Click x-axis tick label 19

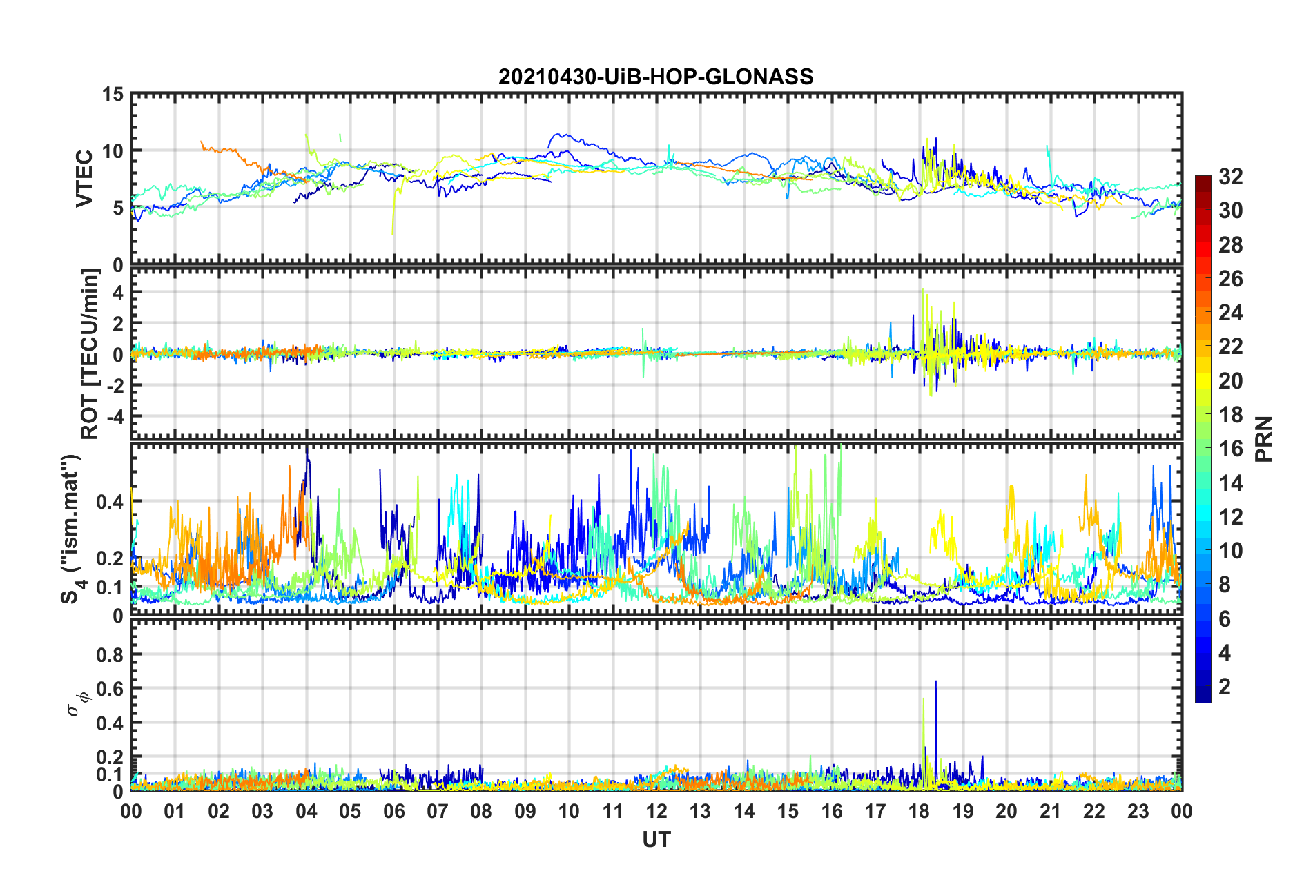click(963, 811)
